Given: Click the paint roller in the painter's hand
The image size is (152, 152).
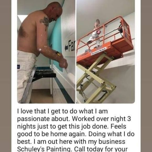Looking at the screenshot, I should pyautogui.click(x=70, y=75).
